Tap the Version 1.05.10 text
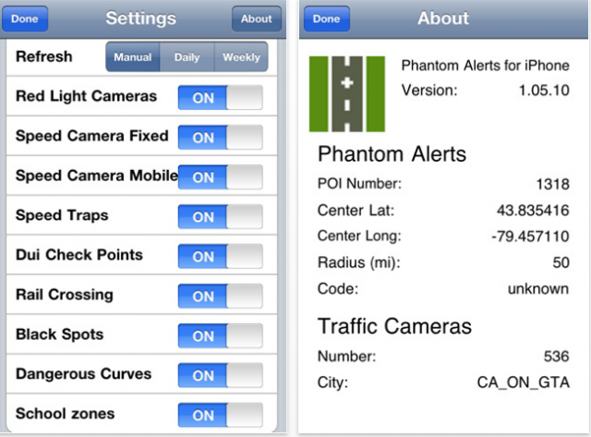The image size is (591, 437). point(544,91)
